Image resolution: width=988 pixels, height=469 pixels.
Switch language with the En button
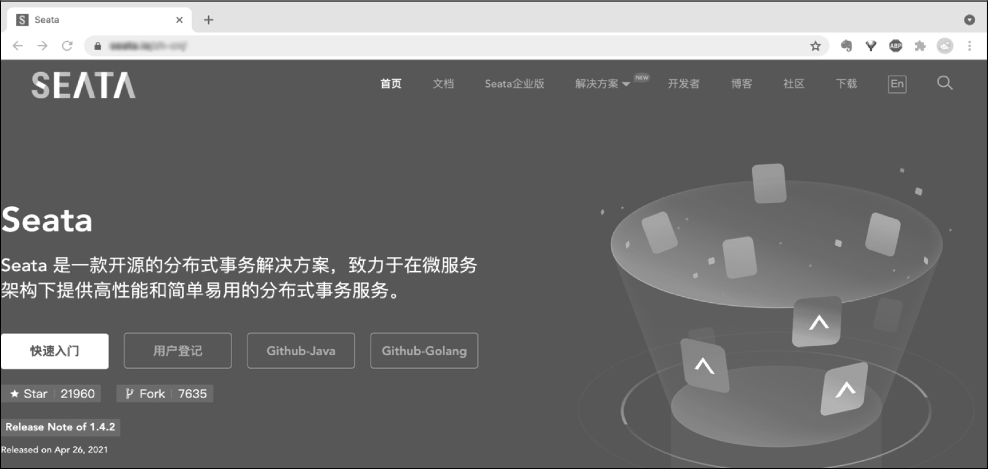tap(897, 83)
